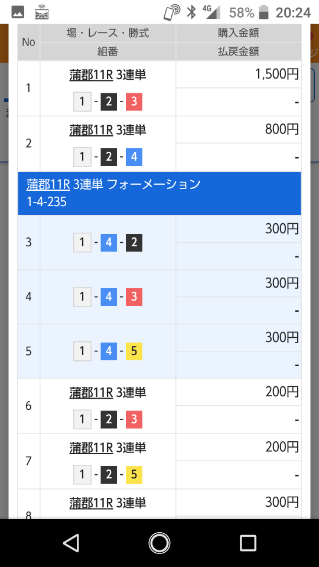Tap the 4G signal strength icon
This screenshot has height=567, width=319.
click(x=211, y=12)
